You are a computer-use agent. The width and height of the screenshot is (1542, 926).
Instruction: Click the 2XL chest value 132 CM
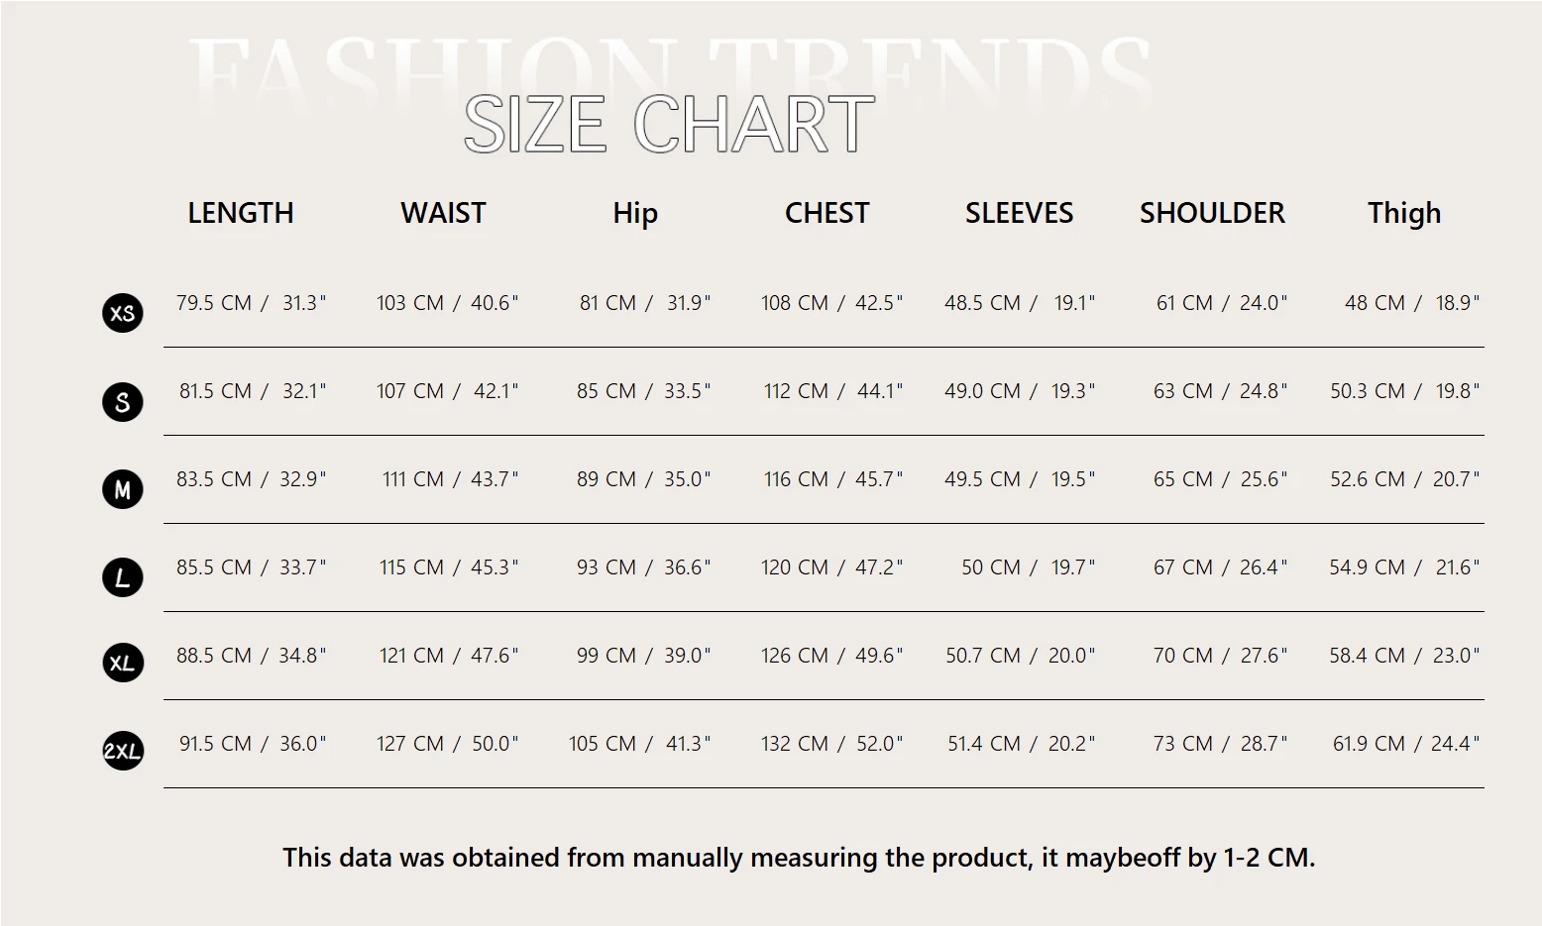pyautogui.click(x=795, y=744)
